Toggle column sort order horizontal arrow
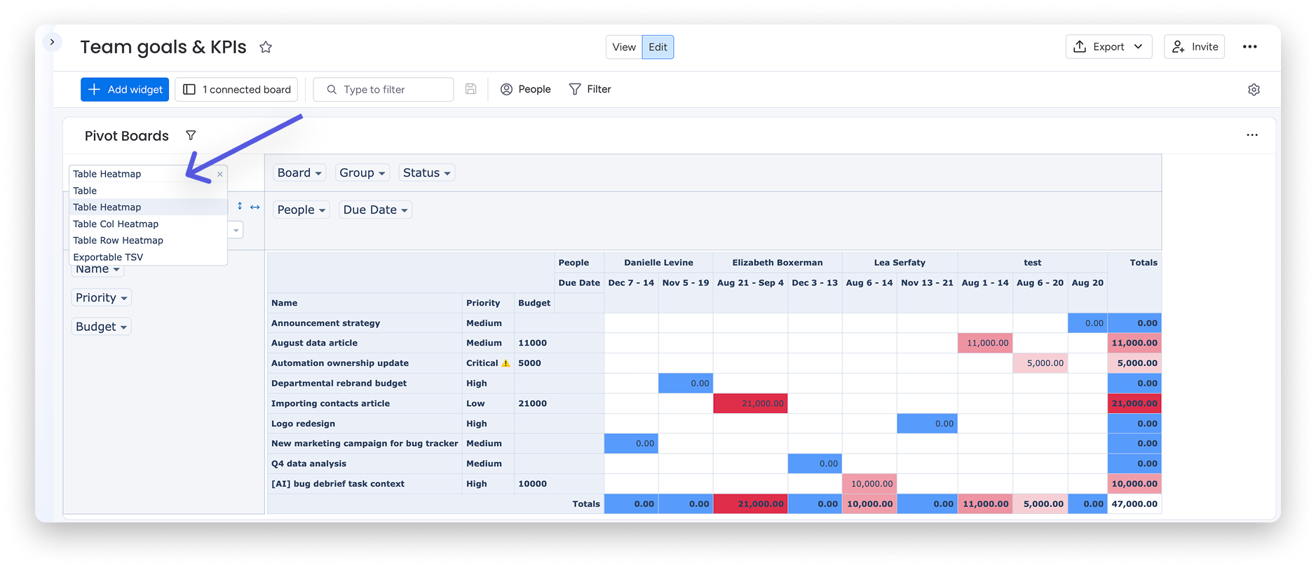1316x568 pixels. click(255, 207)
